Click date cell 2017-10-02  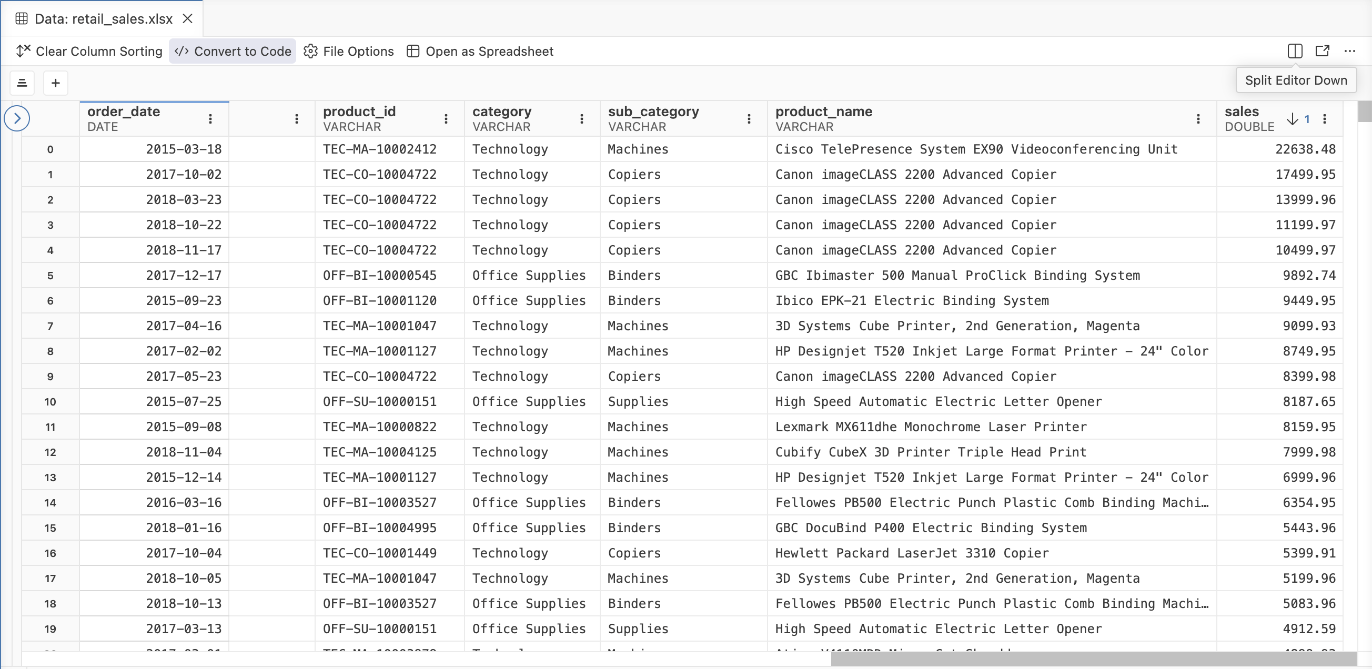[155, 174]
